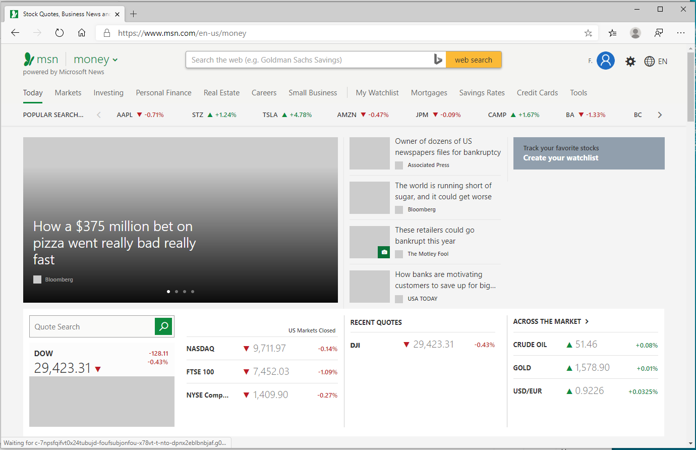This screenshot has height=450, width=696.
Task: Show previous popular search tickers
Action: tap(99, 115)
